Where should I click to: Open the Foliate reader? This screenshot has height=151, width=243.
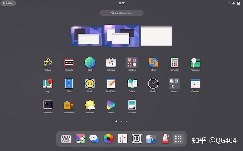point(132,83)
